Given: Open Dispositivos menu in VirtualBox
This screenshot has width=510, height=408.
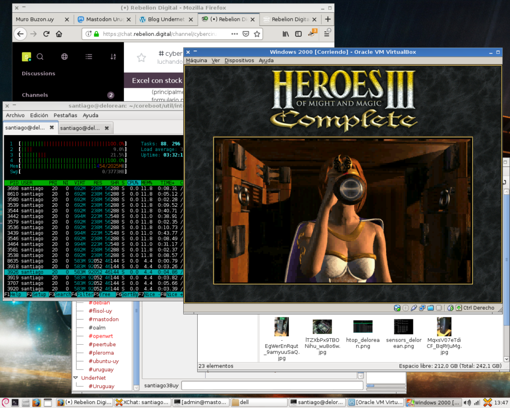Looking at the screenshot, I should click(x=239, y=60).
